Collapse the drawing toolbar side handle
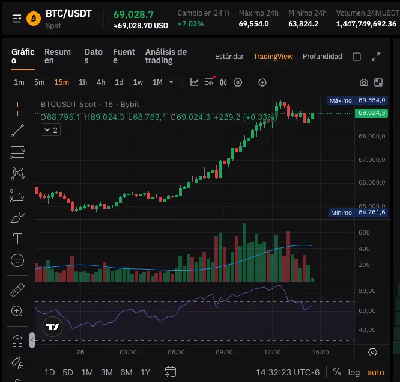 pyautogui.click(x=32, y=340)
